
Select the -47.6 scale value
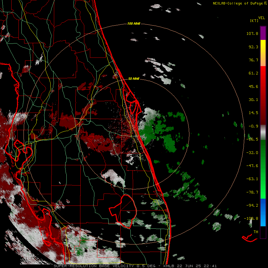tap(252, 166)
